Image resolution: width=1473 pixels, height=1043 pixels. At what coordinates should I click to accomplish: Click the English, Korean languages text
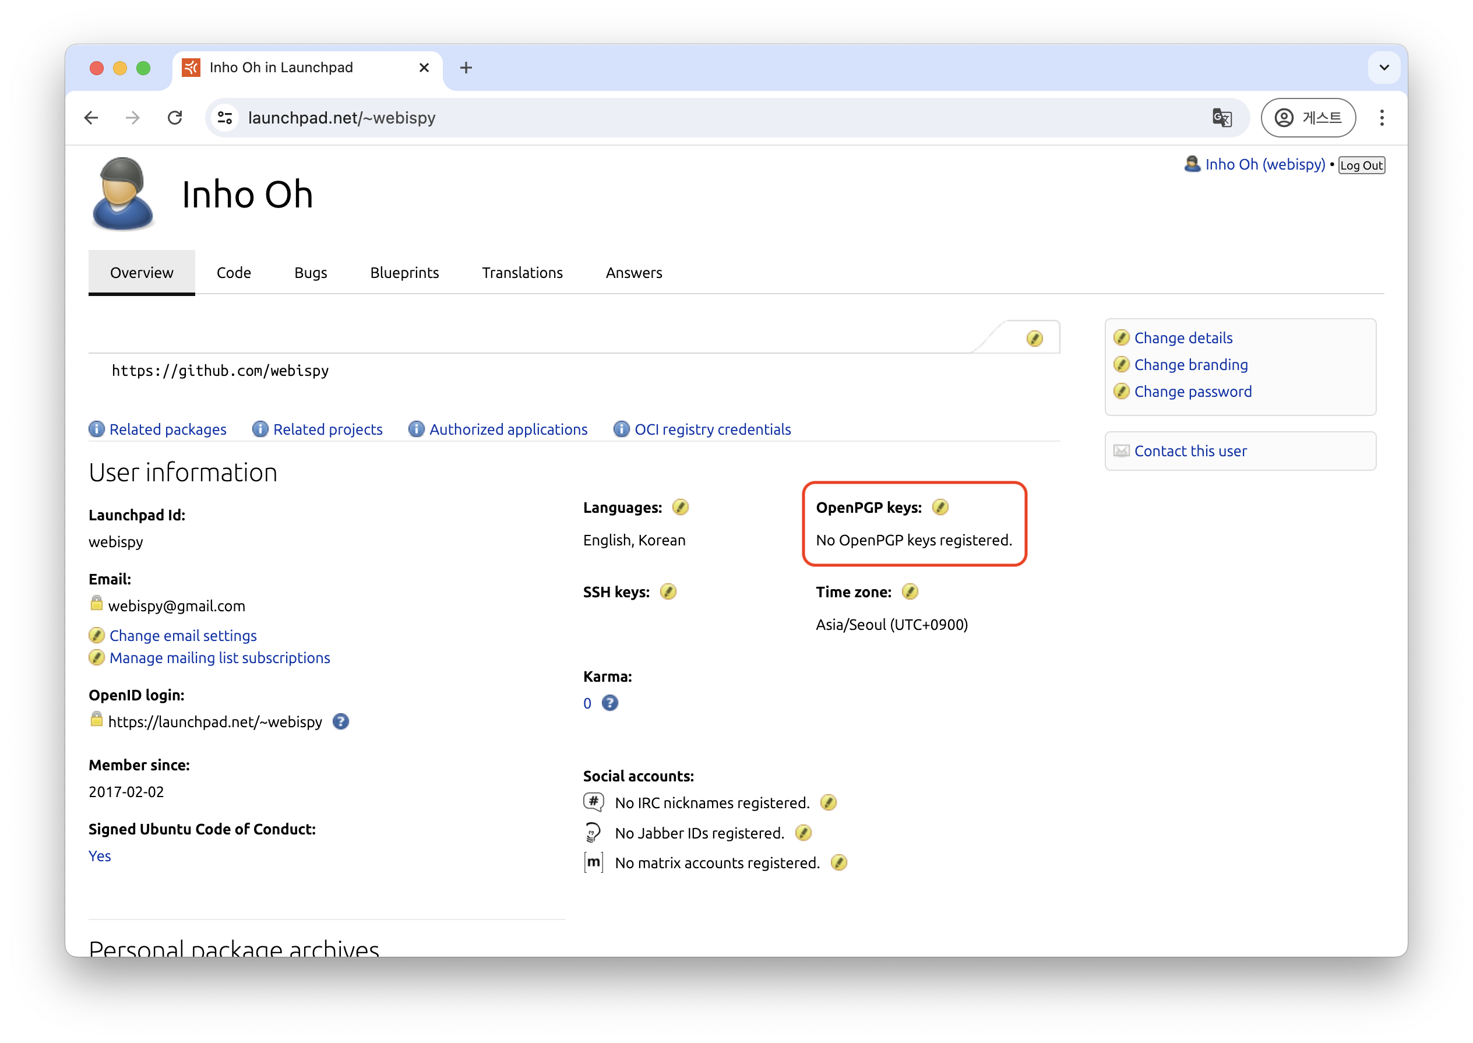pyautogui.click(x=634, y=540)
